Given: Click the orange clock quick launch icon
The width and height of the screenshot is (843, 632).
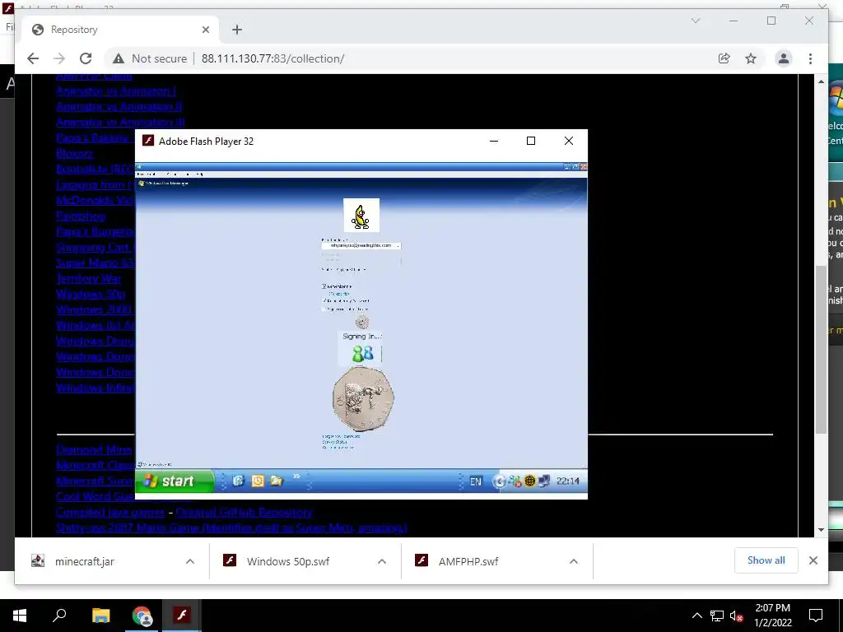Looking at the screenshot, I should pos(258,481).
